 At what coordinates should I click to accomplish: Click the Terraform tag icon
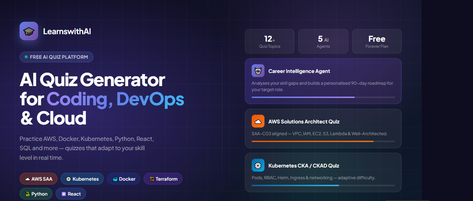coord(152,179)
